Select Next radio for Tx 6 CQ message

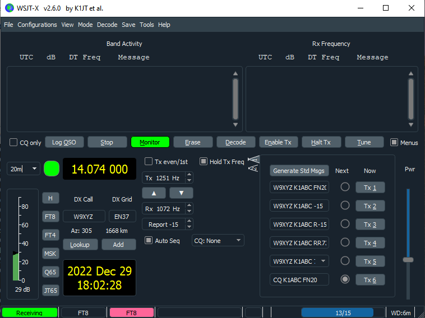coord(345,279)
